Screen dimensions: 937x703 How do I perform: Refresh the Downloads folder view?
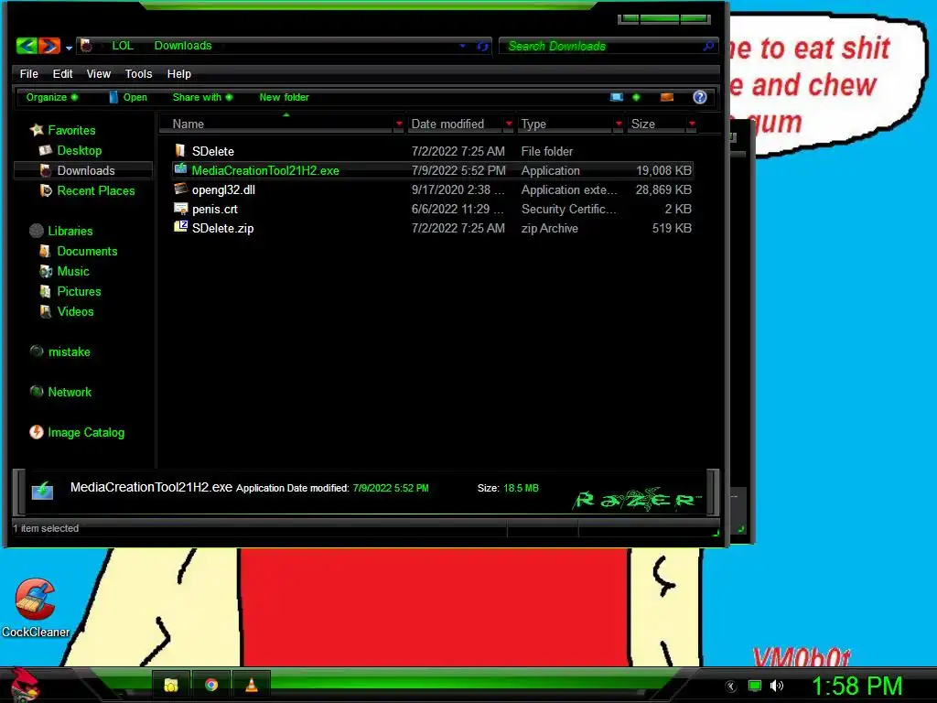tap(483, 46)
